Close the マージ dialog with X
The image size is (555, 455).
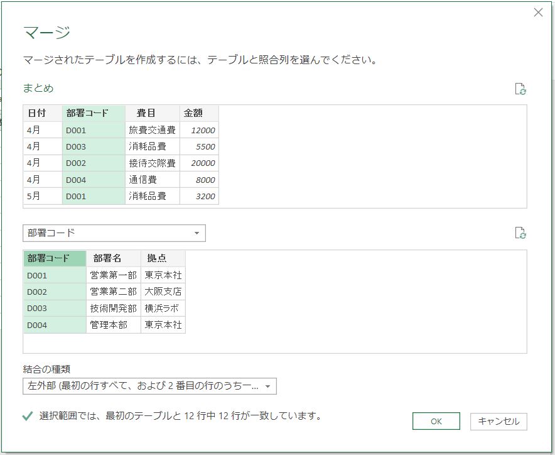pos(538,13)
